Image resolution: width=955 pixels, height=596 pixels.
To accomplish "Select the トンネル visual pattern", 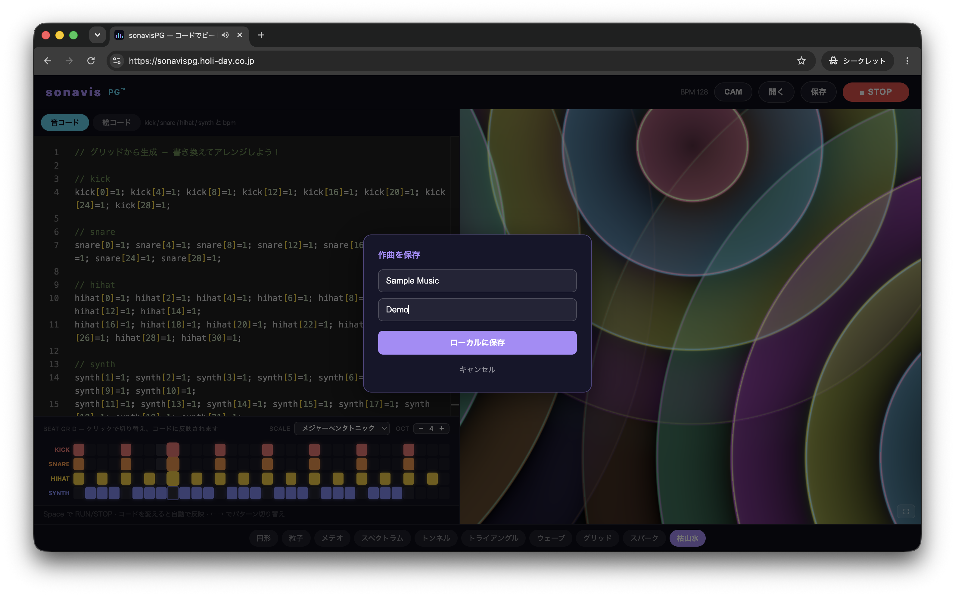I will click(x=436, y=538).
